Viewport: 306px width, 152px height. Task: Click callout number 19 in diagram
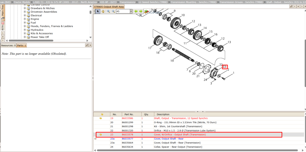pyautogui.click(x=172, y=61)
